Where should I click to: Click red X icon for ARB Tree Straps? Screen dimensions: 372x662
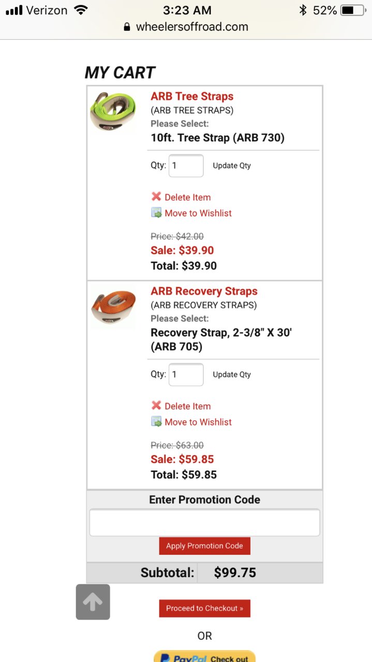156,196
